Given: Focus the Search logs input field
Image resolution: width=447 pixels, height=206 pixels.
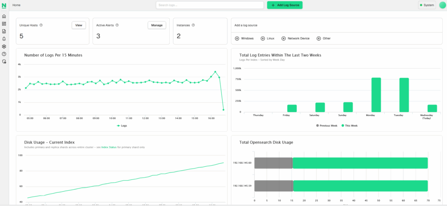Looking at the screenshot, I should (x=210, y=5).
